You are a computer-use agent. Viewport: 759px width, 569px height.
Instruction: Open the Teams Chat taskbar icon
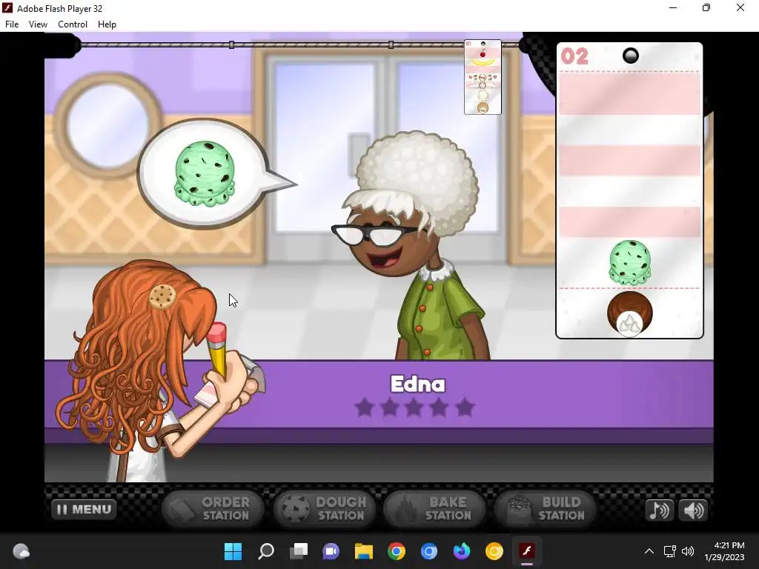331,551
